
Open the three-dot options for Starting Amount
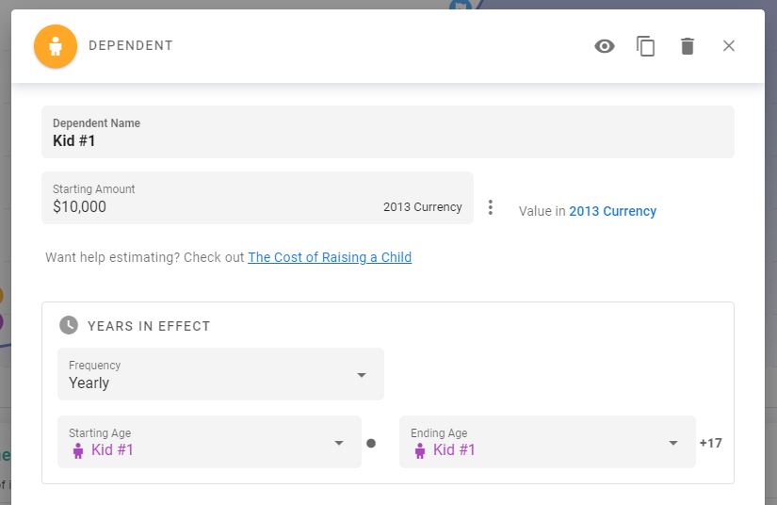(x=490, y=207)
